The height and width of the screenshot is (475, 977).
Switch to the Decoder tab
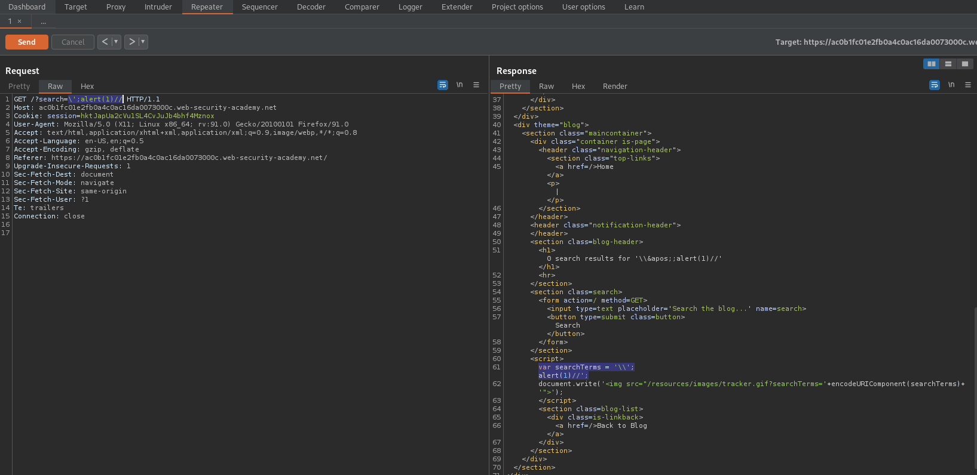pyautogui.click(x=311, y=7)
